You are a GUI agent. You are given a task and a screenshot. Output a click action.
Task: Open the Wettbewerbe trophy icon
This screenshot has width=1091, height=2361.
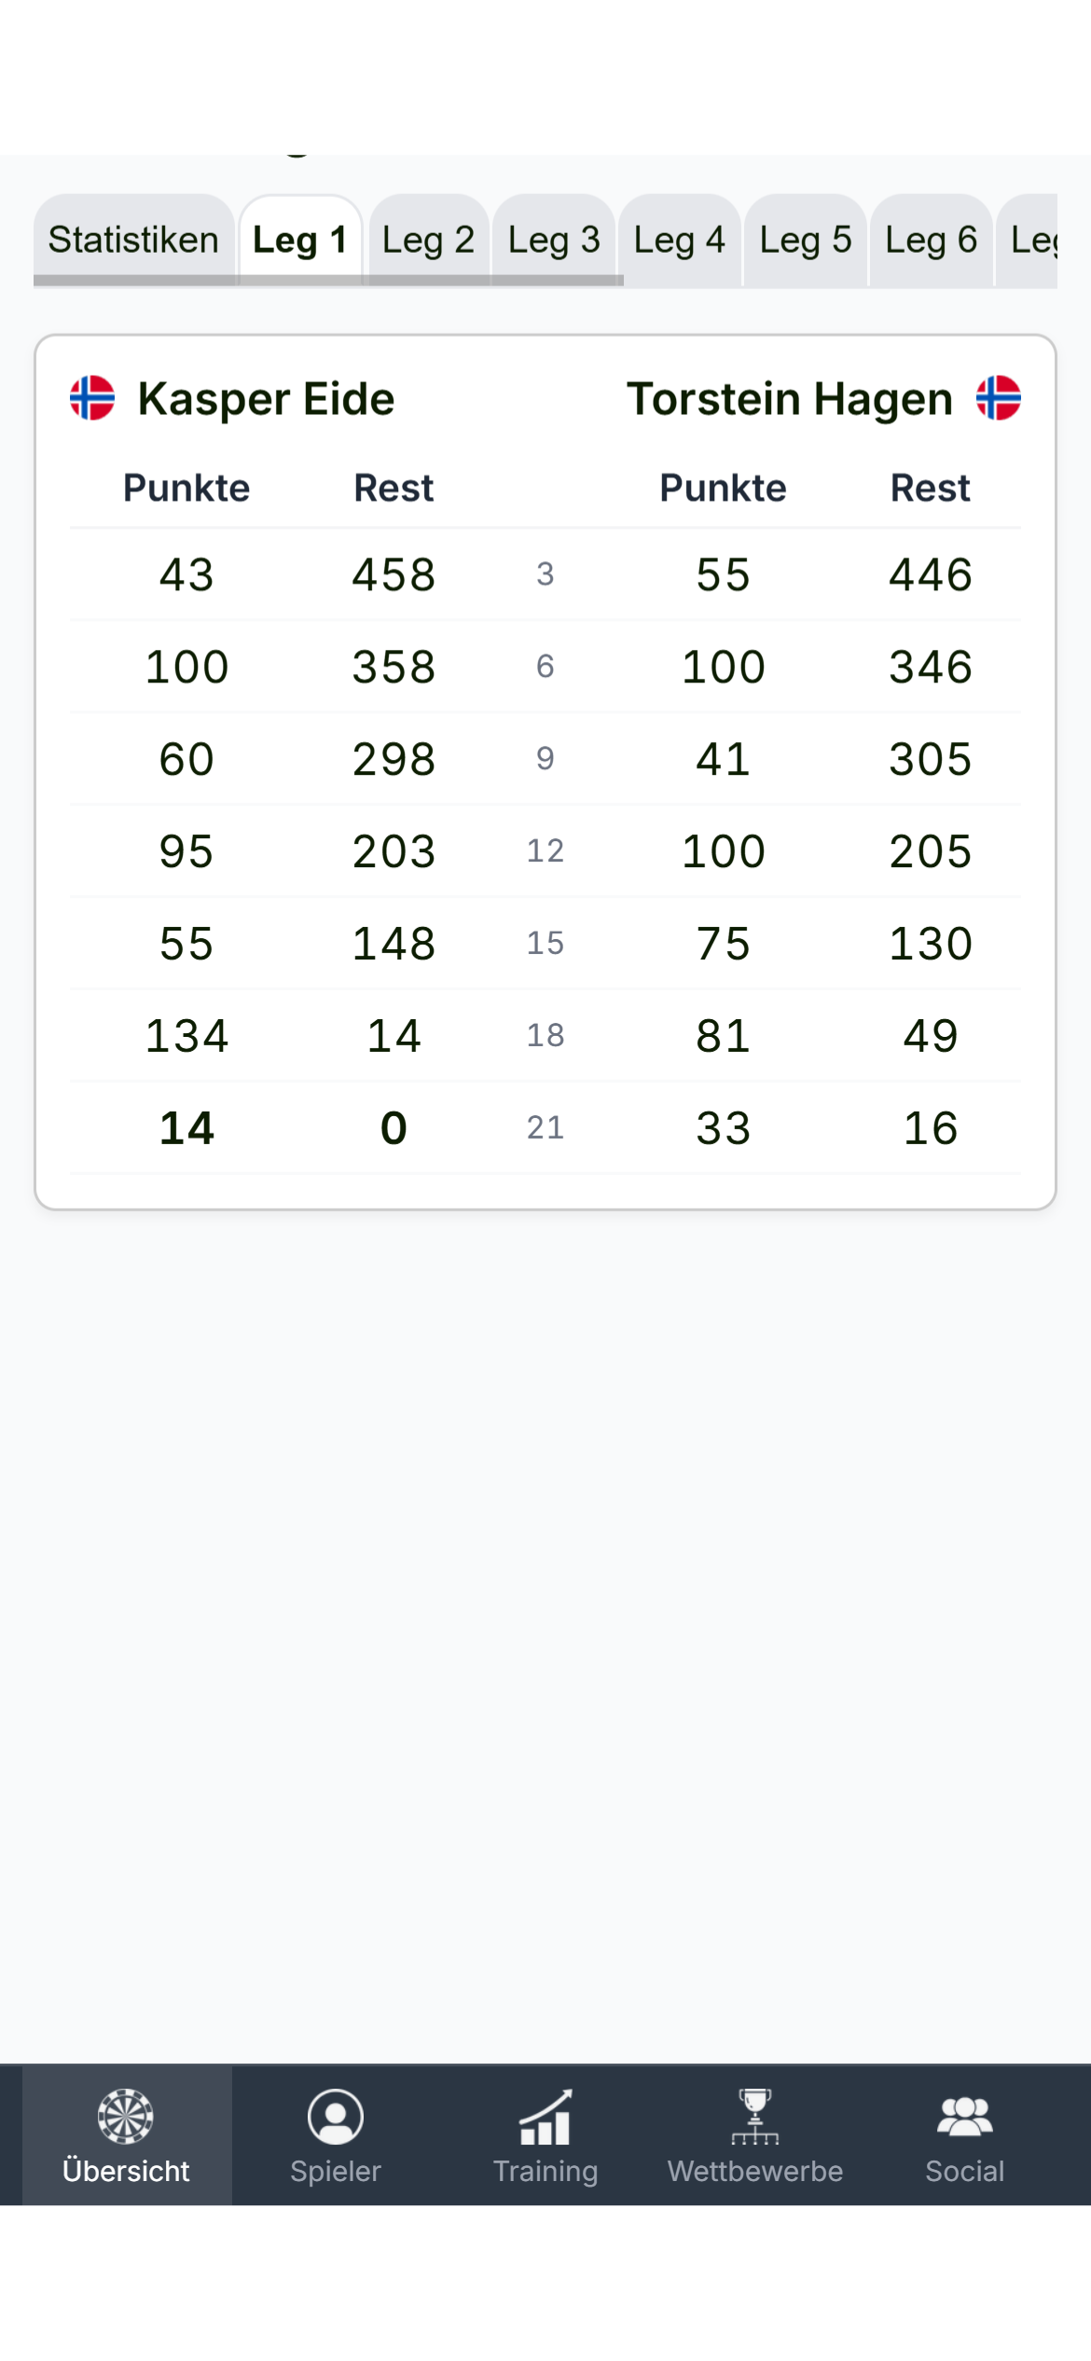755,2116
